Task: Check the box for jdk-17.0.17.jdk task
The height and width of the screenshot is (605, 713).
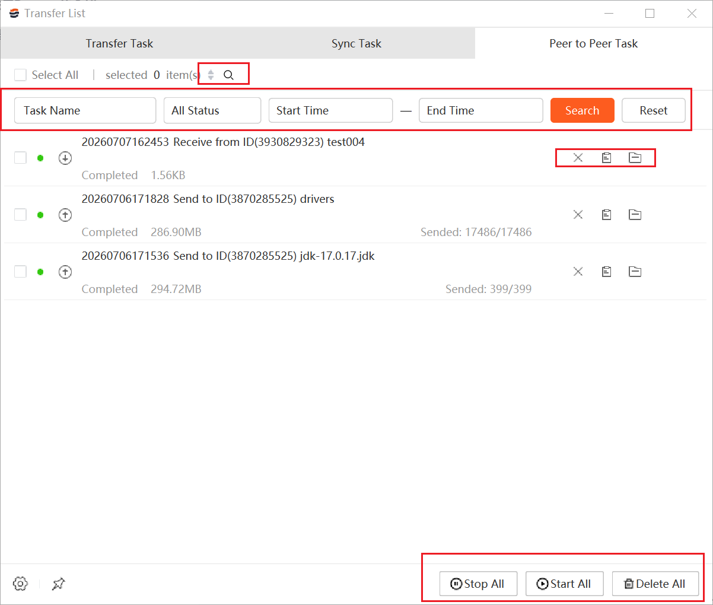Action: [20, 272]
